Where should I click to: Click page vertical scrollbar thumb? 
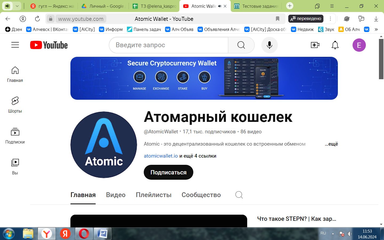(x=381, y=59)
